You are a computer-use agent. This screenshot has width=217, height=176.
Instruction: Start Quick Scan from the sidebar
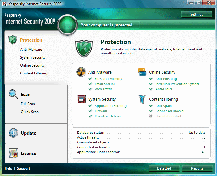pyautogui.click(x=30, y=112)
